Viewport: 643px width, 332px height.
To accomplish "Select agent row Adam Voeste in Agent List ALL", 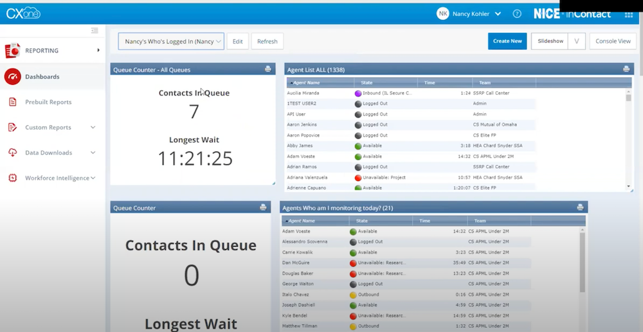I will pos(411,157).
